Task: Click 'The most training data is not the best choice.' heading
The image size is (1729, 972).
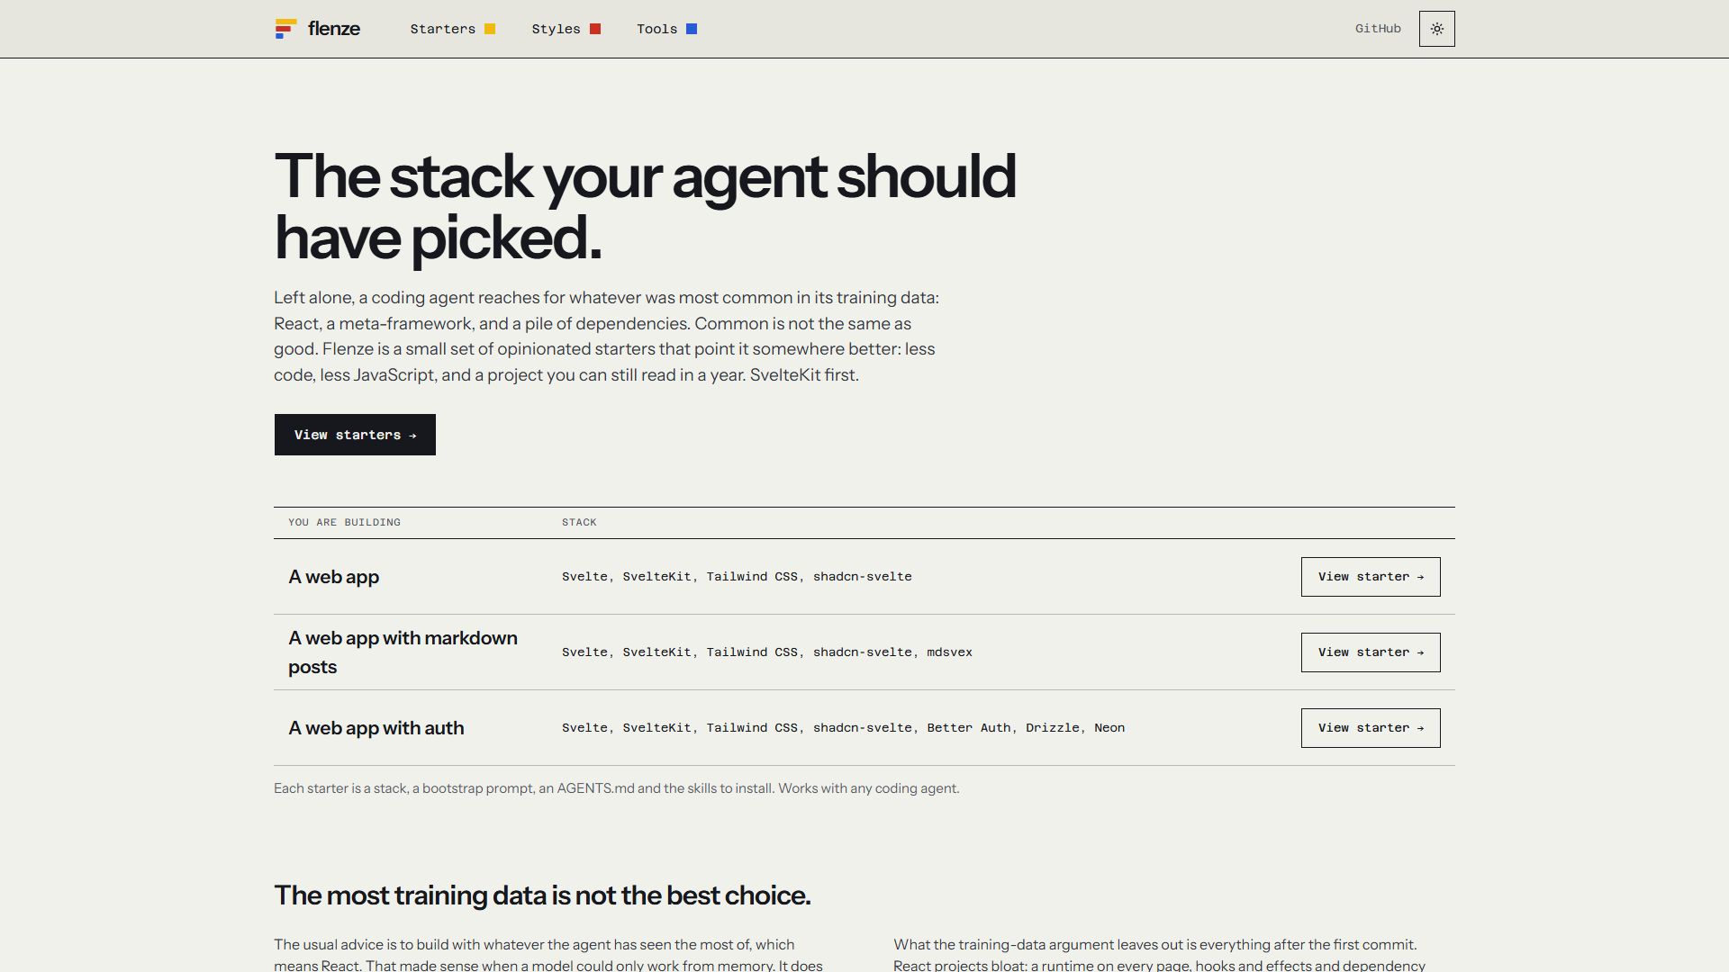Action: (x=542, y=895)
